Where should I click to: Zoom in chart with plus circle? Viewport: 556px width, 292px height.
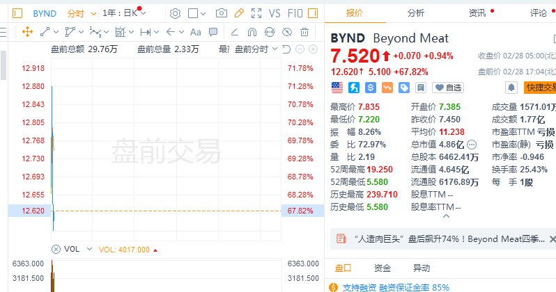click(313, 49)
